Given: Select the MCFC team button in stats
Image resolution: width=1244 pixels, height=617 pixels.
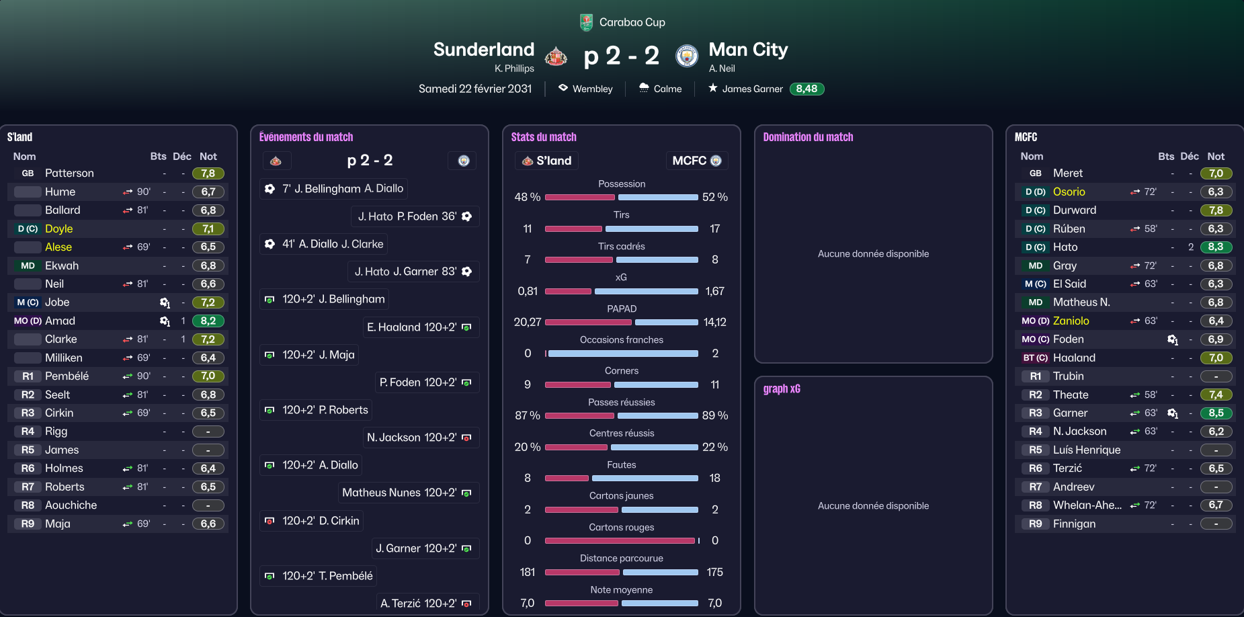Looking at the screenshot, I should pyautogui.click(x=696, y=161).
